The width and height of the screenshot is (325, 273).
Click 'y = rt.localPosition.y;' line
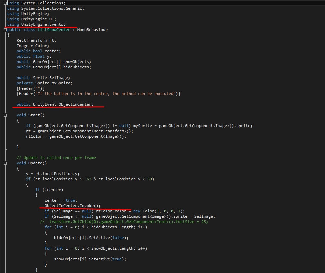[x=53, y=174]
